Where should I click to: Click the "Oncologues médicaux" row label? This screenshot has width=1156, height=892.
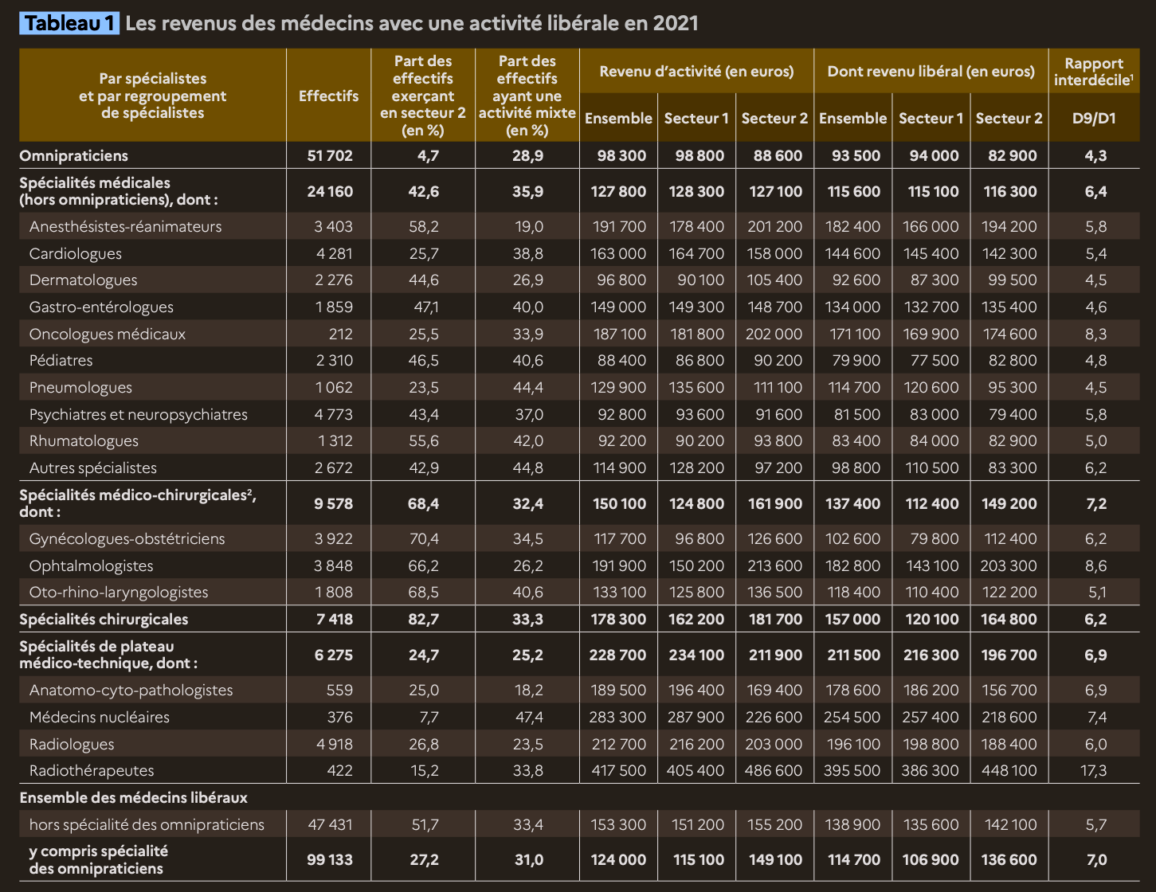click(x=107, y=334)
